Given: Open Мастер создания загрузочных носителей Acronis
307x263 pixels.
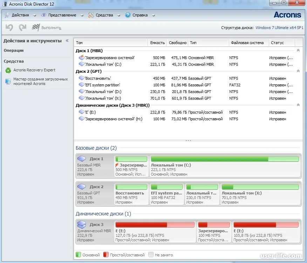Looking at the screenshot, I should (41, 81).
